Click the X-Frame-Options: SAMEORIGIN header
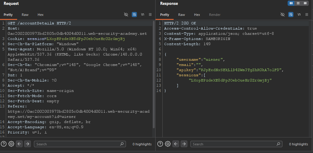The image size is (313, 153). 197,39
